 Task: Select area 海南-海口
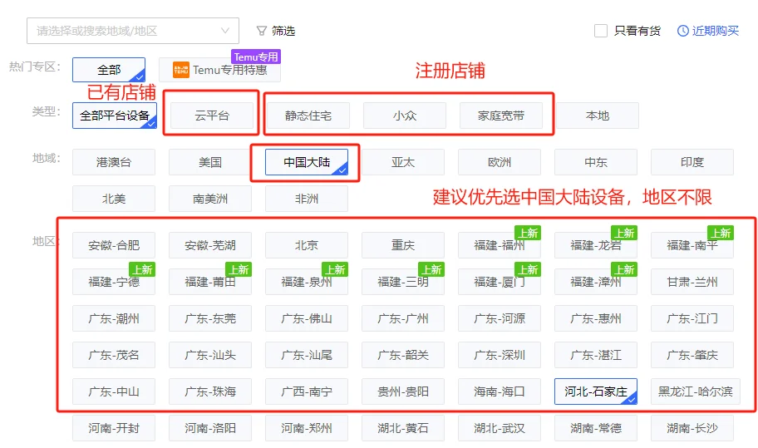pyautogui.click(x=500, y=391)
